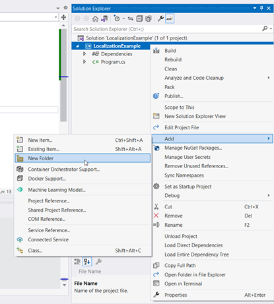
Task: Toggle Preview Selected Items toolbar button
Action: click(x=170, y=18)
